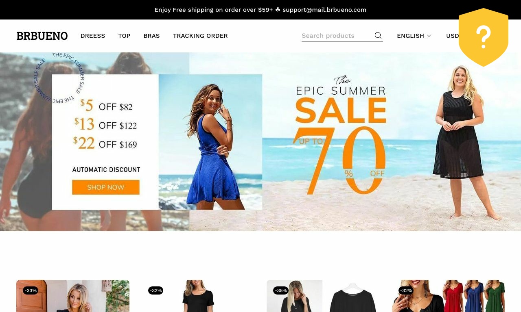521x312 pixels.
Task: Click the search magnifier icon
Action: coord(378,35)
